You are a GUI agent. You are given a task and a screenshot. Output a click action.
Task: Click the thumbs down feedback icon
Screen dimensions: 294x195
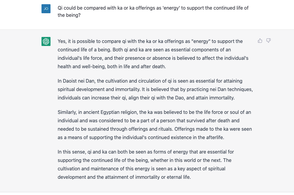pyautogui.click(x=268, y=41)
